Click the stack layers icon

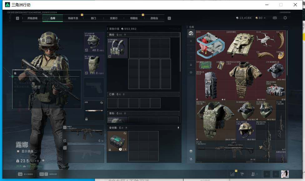pyautogui.click(x=191, y=151)
